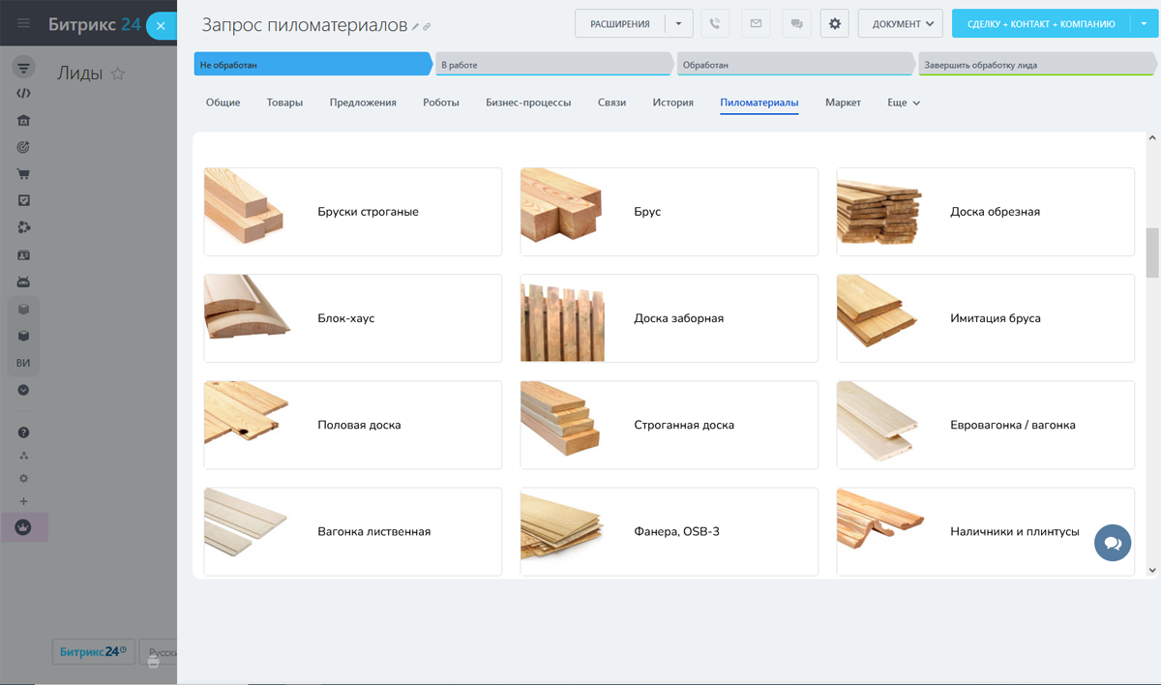Close the lead panel with X button
Image resolution: width=1161 pixels, height=685 pixels.
coord(162,27)
